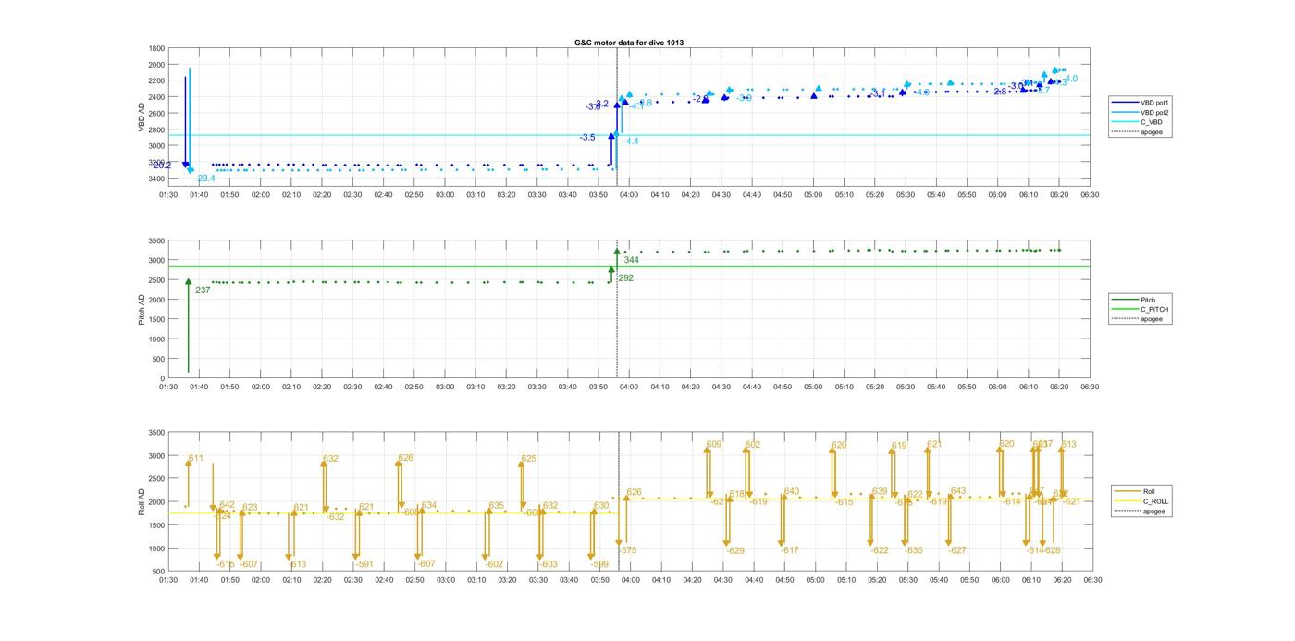This screenshot has width=1295, height=641.
Task: Click the '-627' Roll trough label
Action: coord(957,550)
